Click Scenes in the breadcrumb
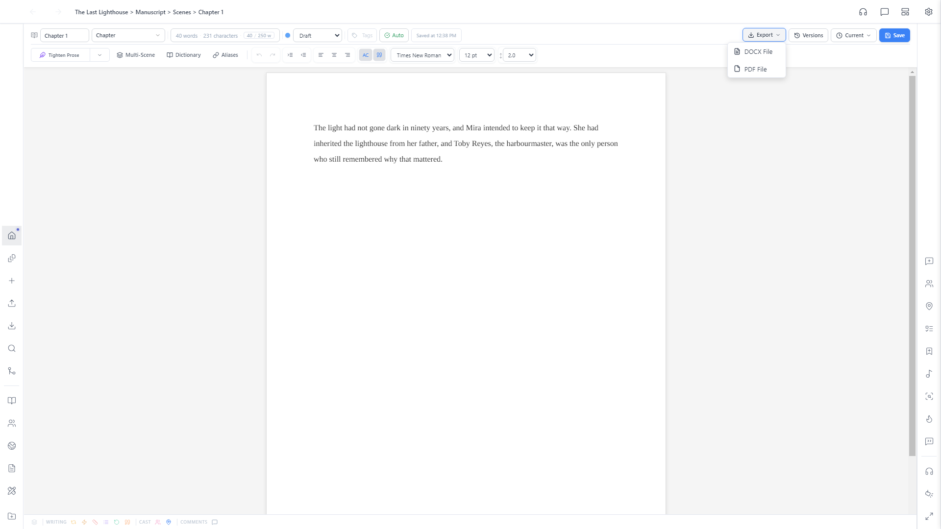This screenshot has width=941, height=529. (182, 12)
